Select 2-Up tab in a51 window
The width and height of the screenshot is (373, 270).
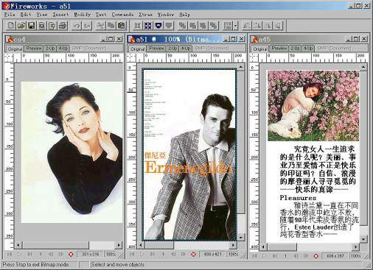tap(172, 49)
